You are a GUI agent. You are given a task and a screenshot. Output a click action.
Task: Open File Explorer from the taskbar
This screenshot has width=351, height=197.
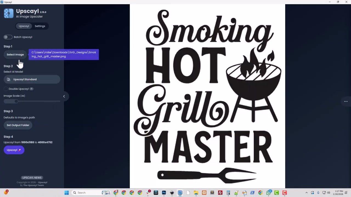pyautogui.click(x=196, y=193)
